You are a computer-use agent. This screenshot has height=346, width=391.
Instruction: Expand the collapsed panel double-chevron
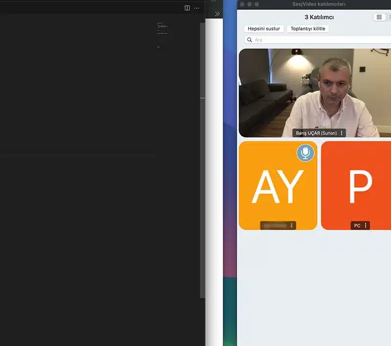[217, 14]
